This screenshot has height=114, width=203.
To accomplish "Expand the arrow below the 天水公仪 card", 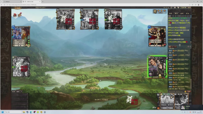I will [x=21, y=48].
